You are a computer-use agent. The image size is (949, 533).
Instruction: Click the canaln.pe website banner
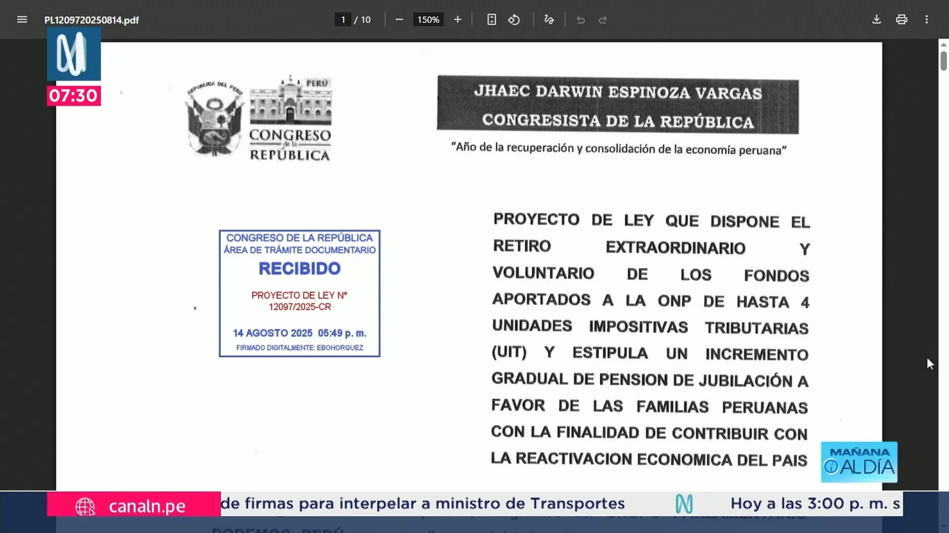coord(133,505)
